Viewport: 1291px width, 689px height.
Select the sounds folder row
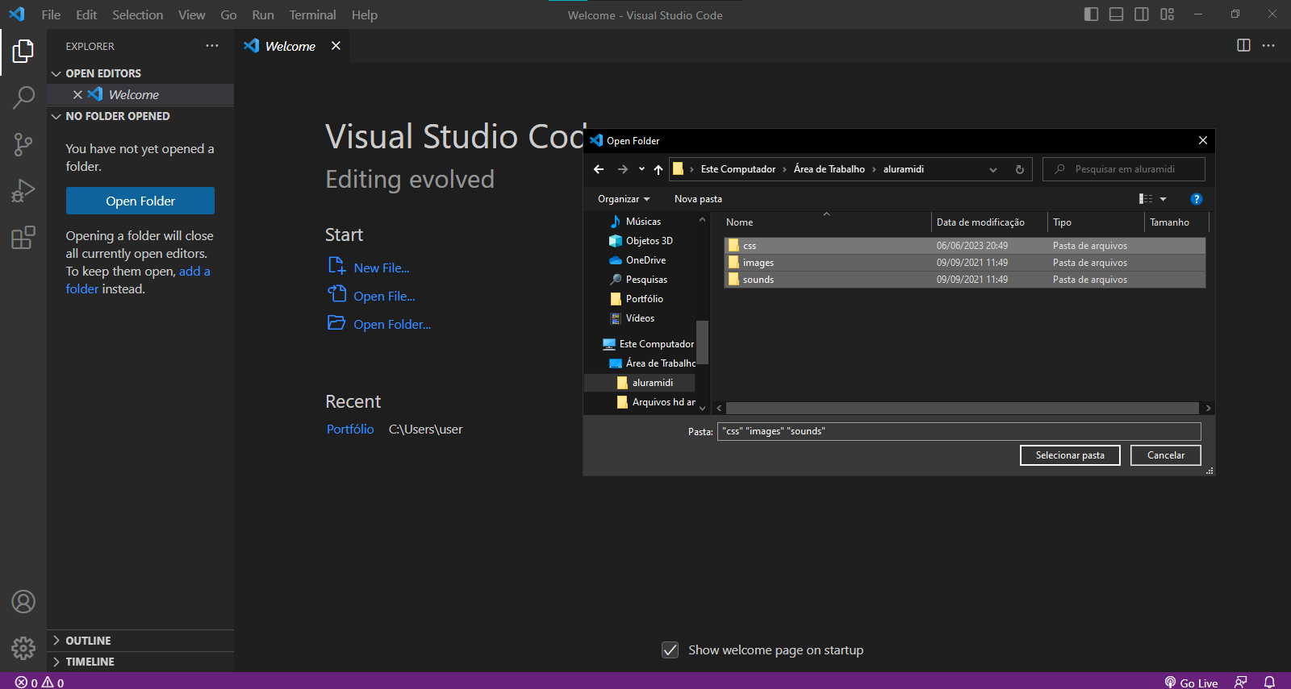point(965,280)
